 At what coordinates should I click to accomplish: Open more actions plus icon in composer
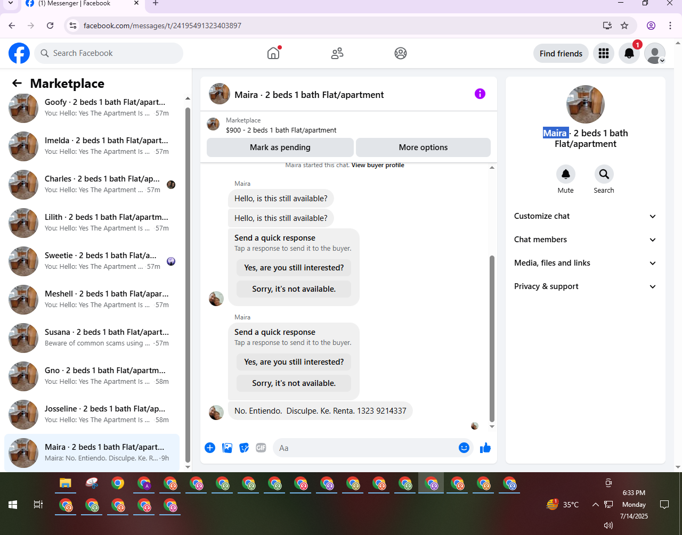click(210, 448)
